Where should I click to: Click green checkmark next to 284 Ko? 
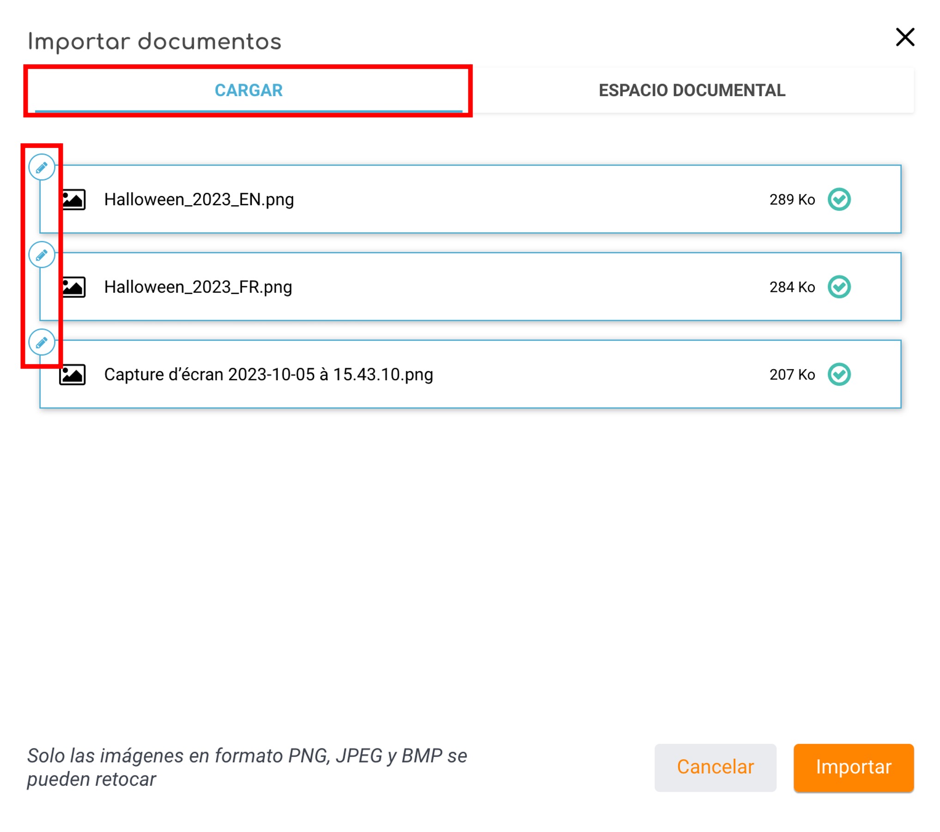pyautogui.click(x=838, y=287)
